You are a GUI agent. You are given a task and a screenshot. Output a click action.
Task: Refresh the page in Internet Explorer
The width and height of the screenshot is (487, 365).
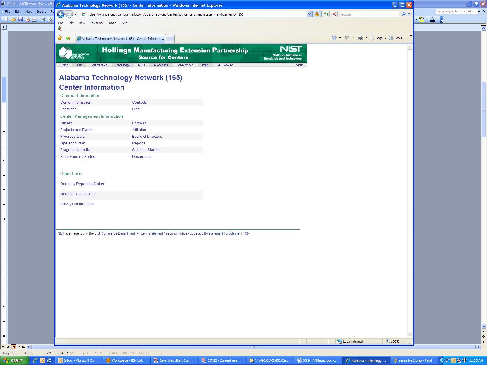pos(326,14)
